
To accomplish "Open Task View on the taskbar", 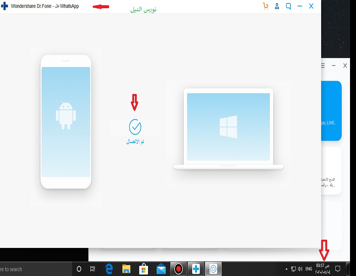I will pos(93,269).
